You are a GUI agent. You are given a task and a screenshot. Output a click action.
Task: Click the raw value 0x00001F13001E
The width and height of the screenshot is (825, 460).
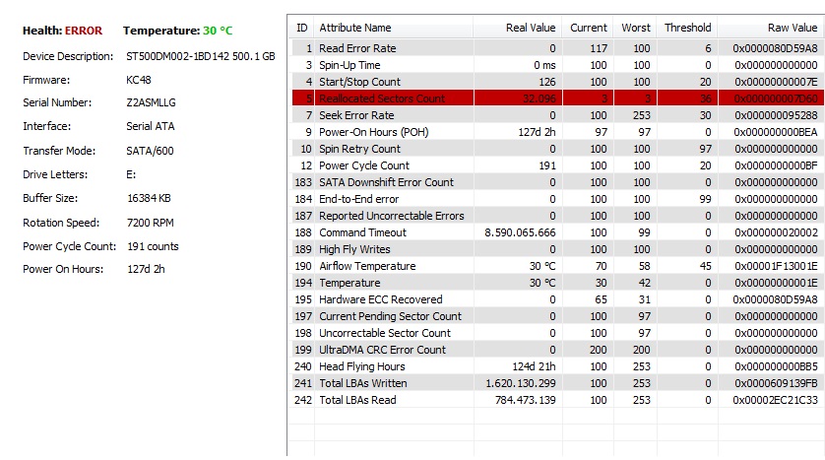click(776, 266)
